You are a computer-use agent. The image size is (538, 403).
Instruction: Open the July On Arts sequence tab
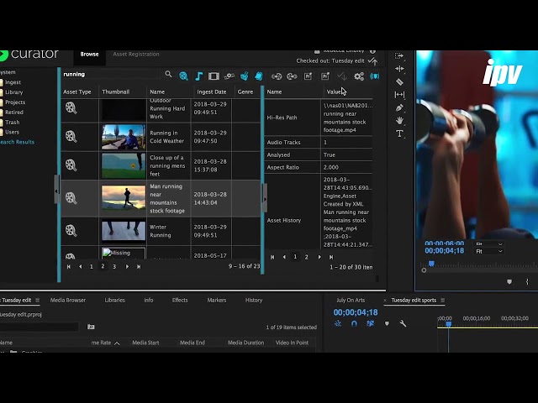[x=351, y=301]
